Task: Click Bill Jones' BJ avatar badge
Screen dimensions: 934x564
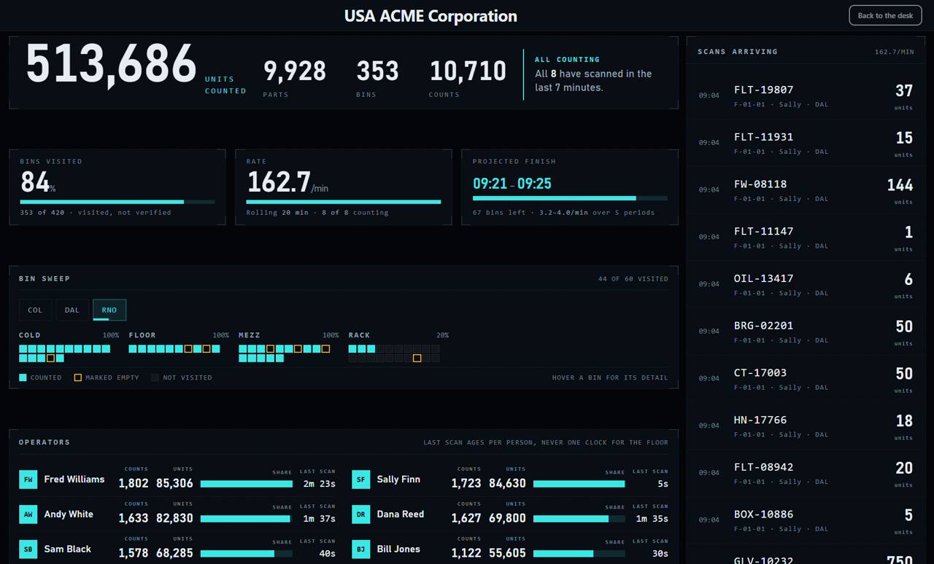Action: pyautogui.click(x=360, y=549)
